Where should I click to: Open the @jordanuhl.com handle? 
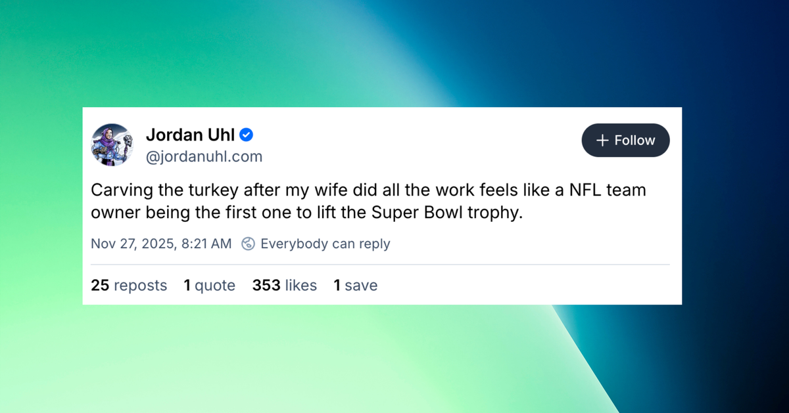coord(204,156)
